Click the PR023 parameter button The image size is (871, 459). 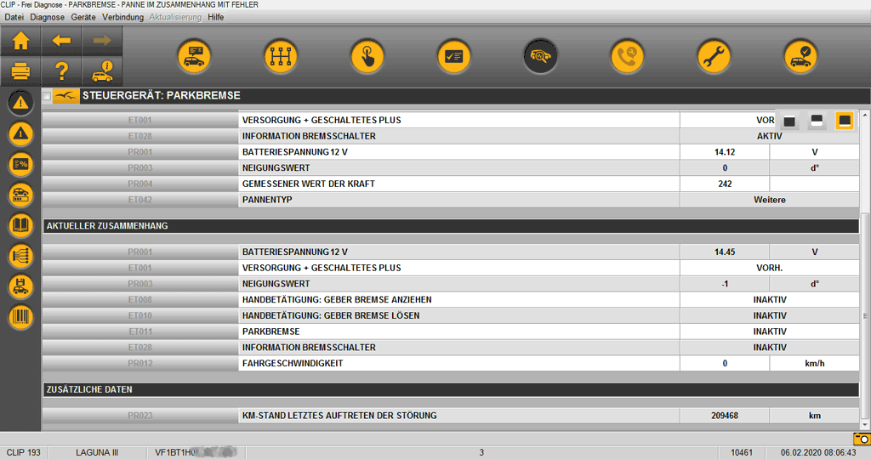click(x=140, y=416)
